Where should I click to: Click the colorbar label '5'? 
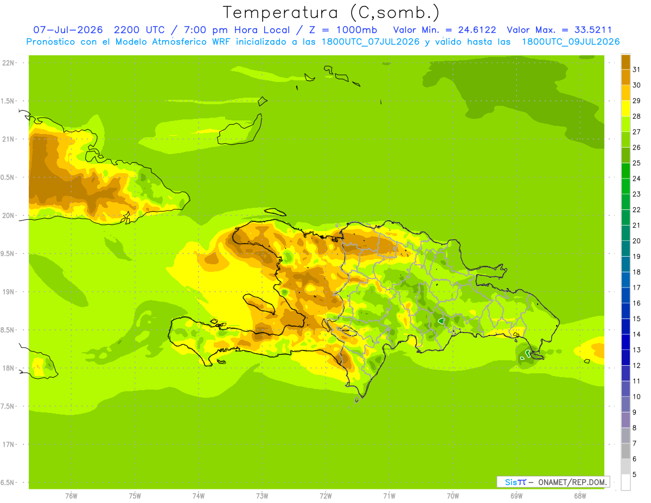tap(635, 475)
